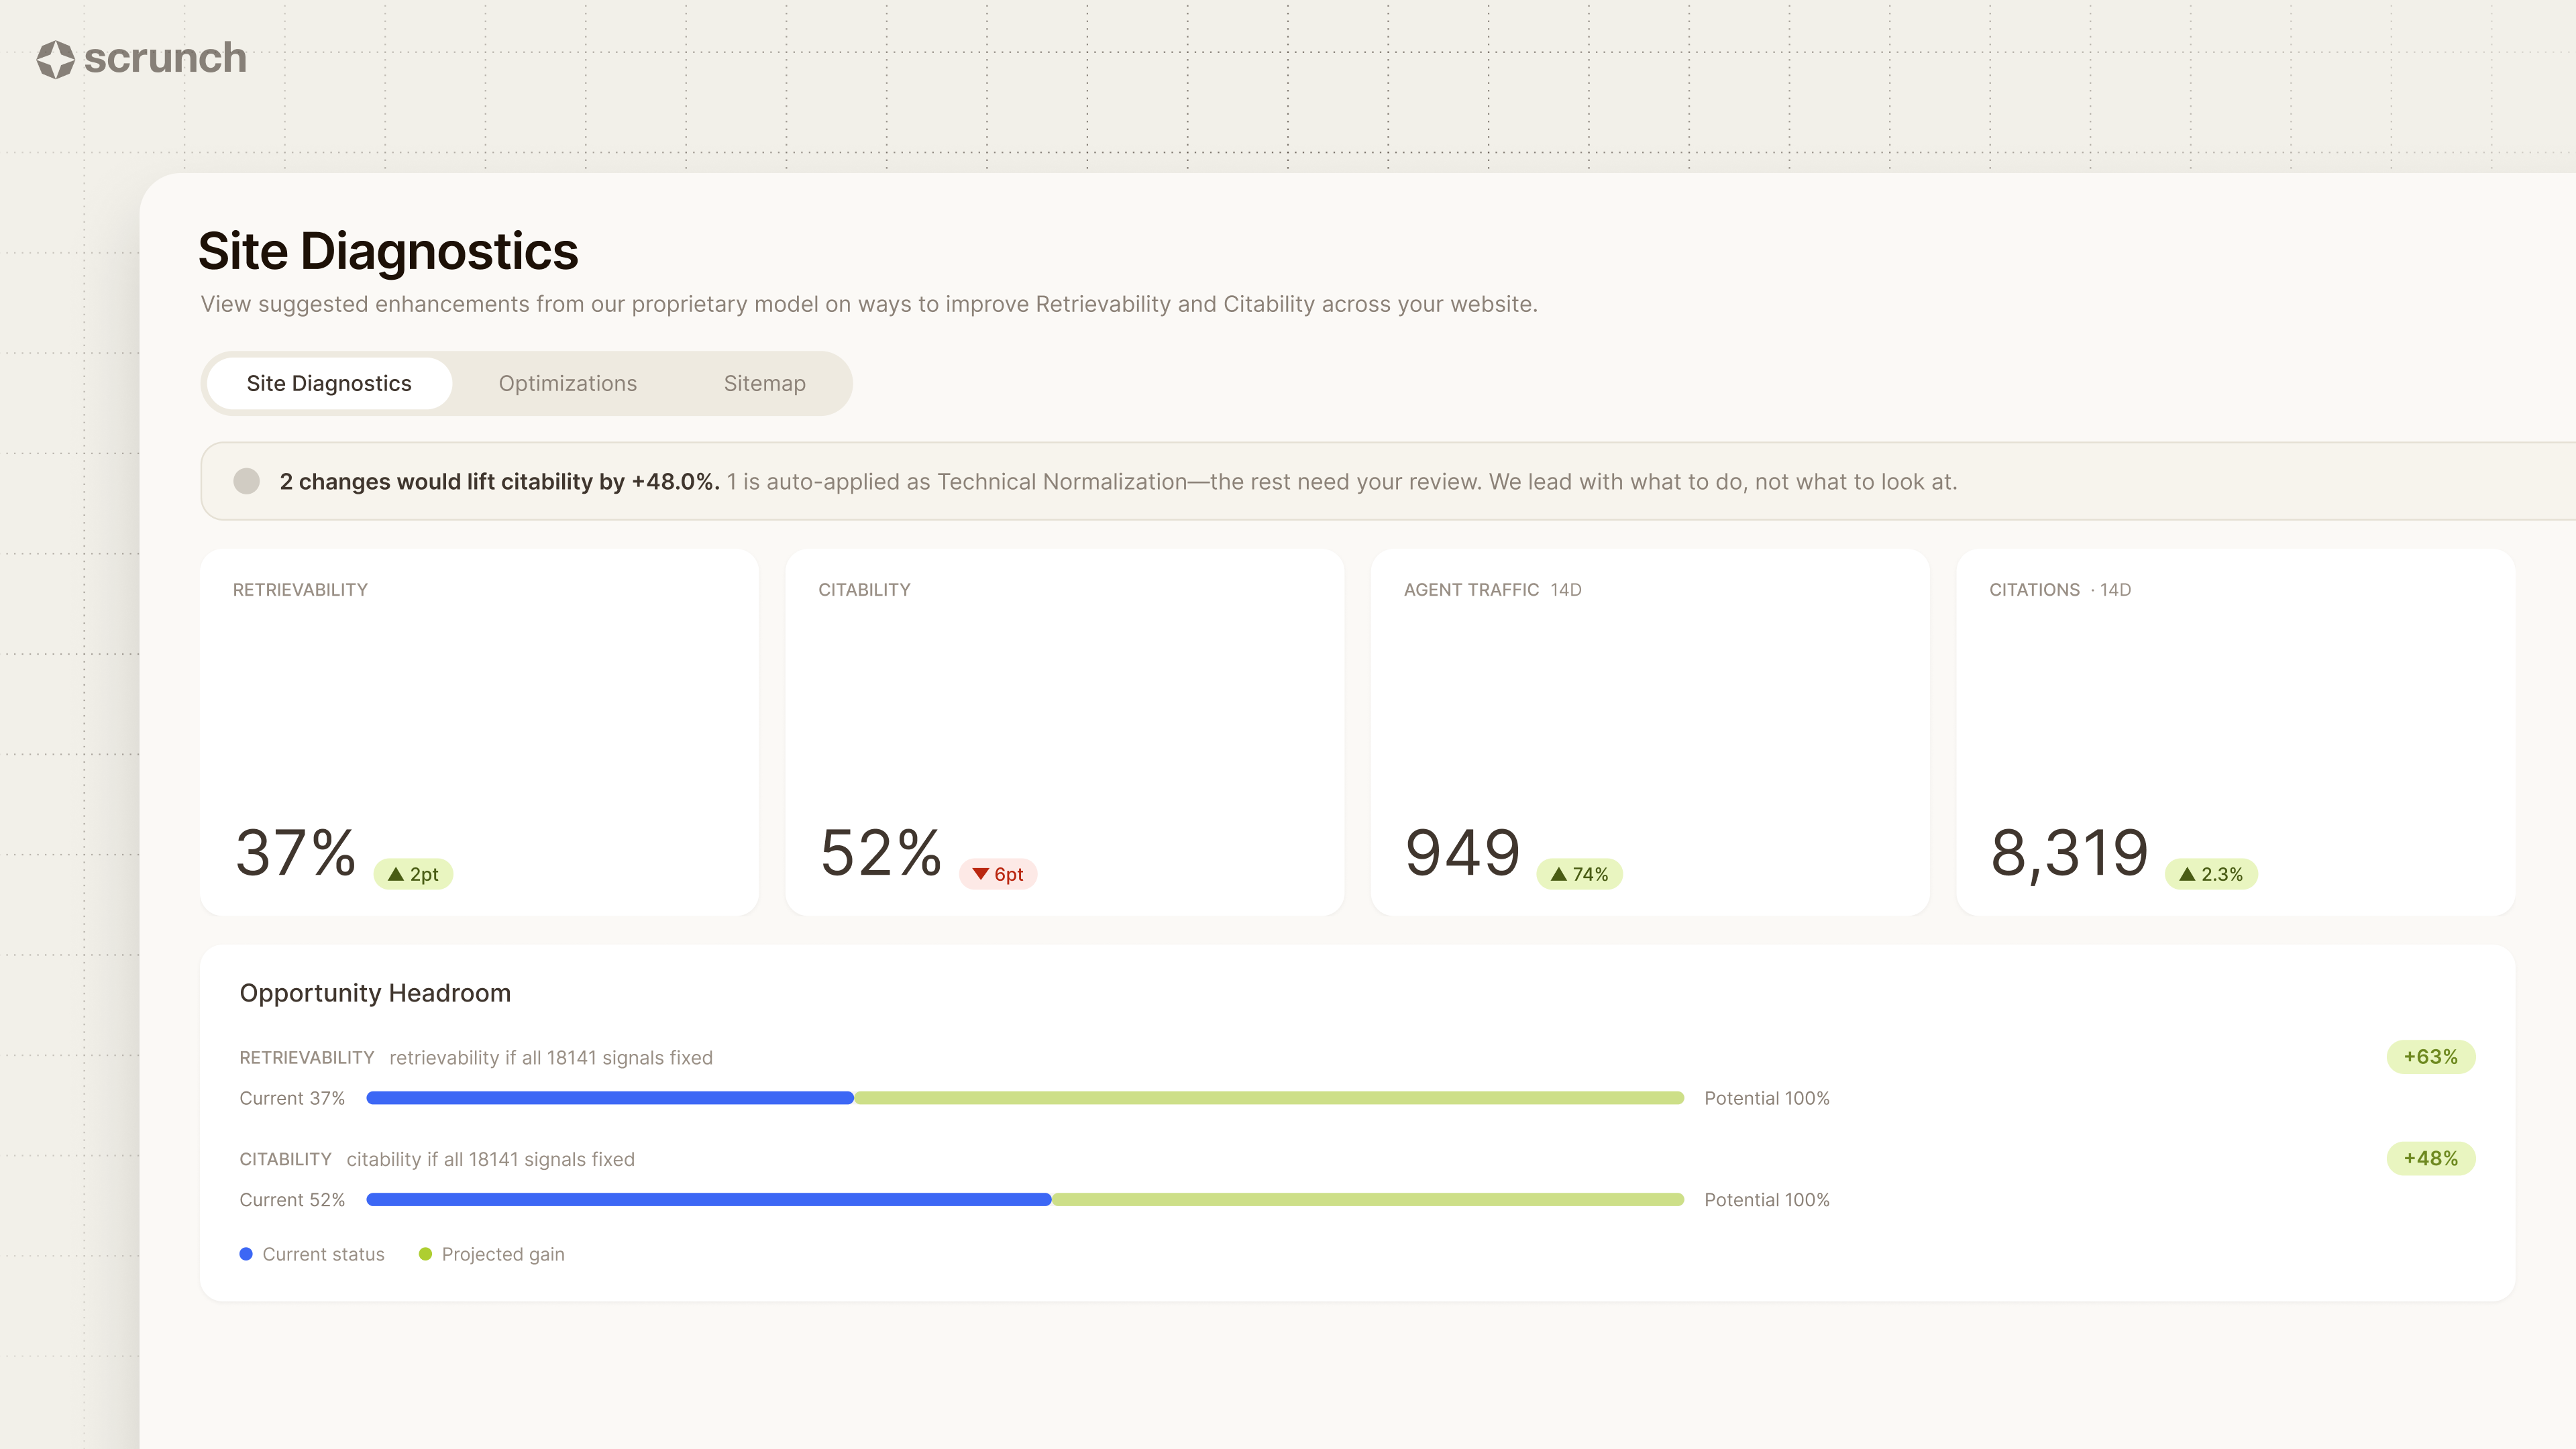
Task: Click the green 2pt up-arrow badge
Action: coord(413,874)
